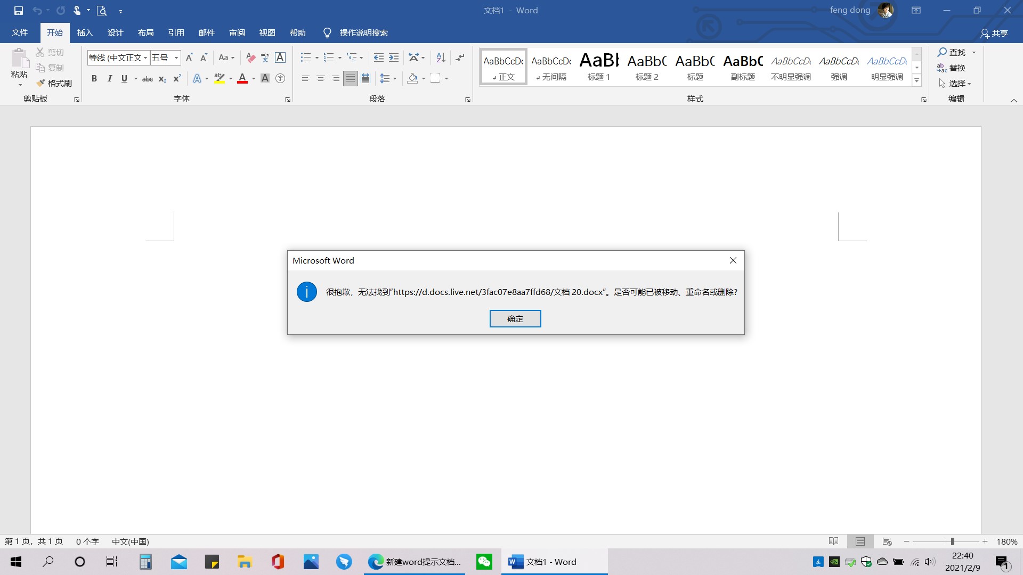Click the Read Mode view icon in status bar
This screenshot has width=1023, height=575.
tap(834, 541)
